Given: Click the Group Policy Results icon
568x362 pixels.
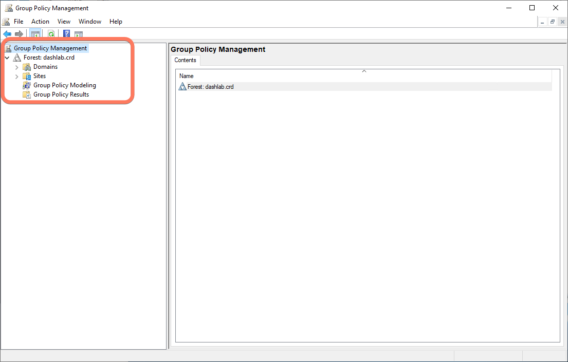Looking at the screenshot, I should [x=27, y=94].
